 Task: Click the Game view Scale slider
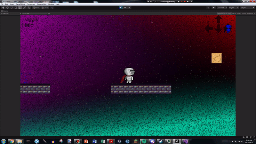click(x=38, y=13)
